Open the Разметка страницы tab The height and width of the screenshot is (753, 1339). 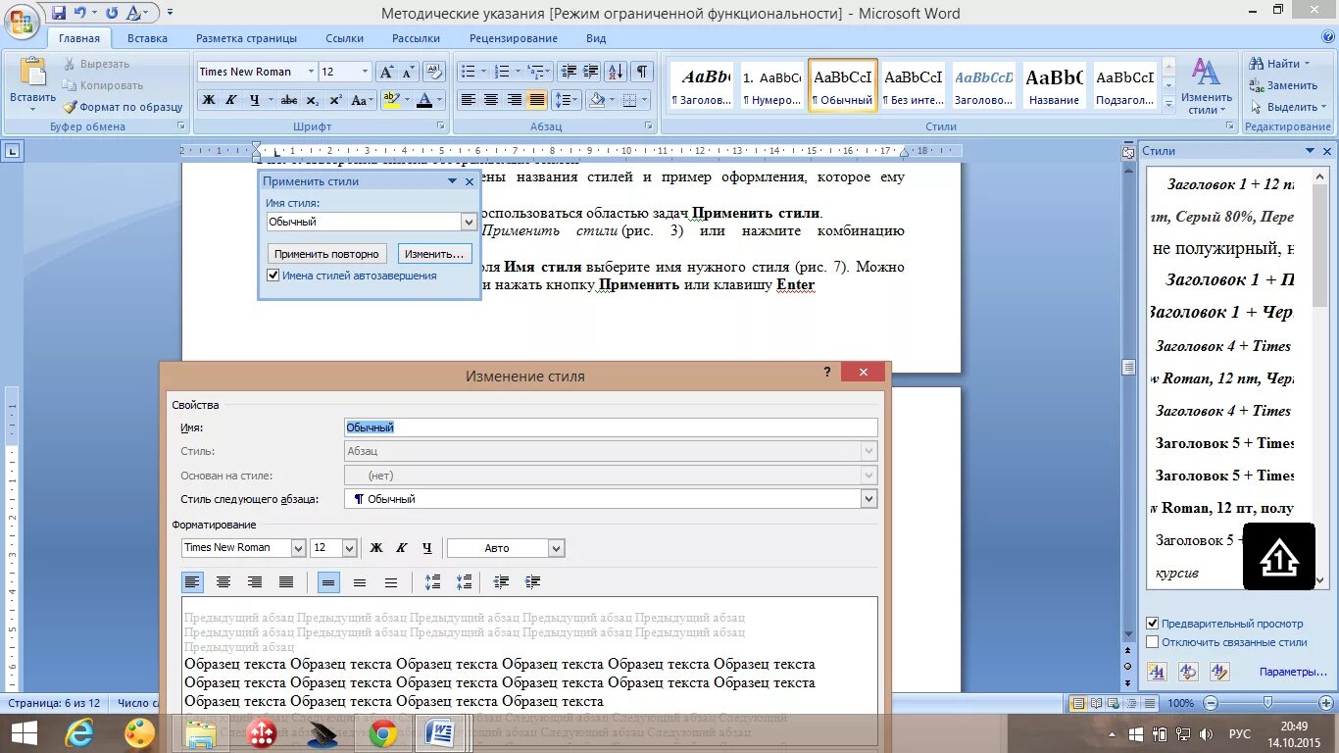[246, 38]
